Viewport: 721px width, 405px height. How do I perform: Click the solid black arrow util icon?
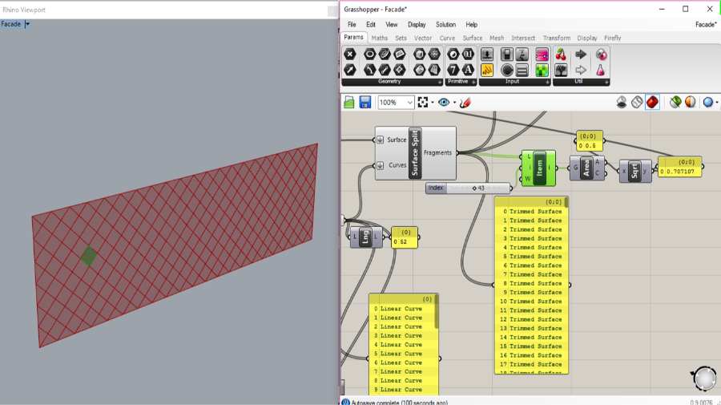coord(581,55)
